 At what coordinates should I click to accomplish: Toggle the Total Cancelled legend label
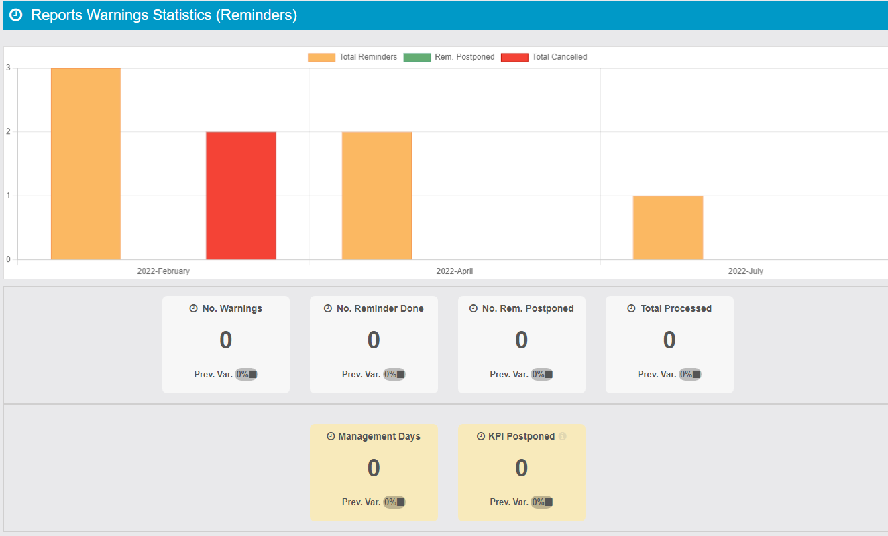[x=559, y=58]
